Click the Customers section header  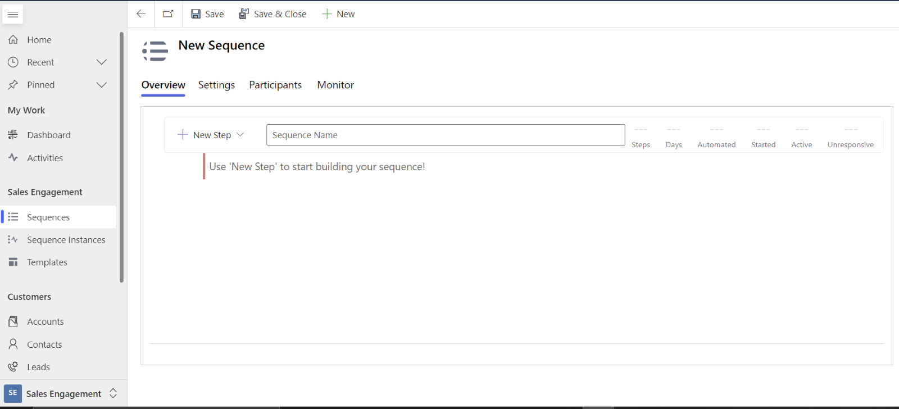tap(29, 297)
